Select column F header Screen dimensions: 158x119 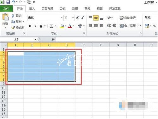point(101,45)
